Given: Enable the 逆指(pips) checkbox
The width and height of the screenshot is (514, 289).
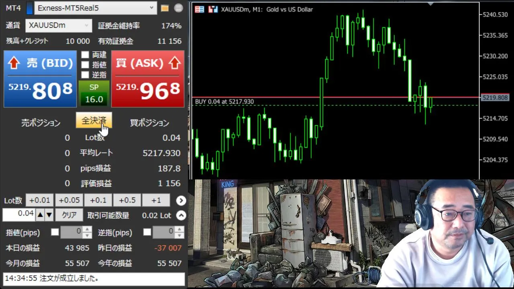Looking at the screenshot, I should 147,232.
